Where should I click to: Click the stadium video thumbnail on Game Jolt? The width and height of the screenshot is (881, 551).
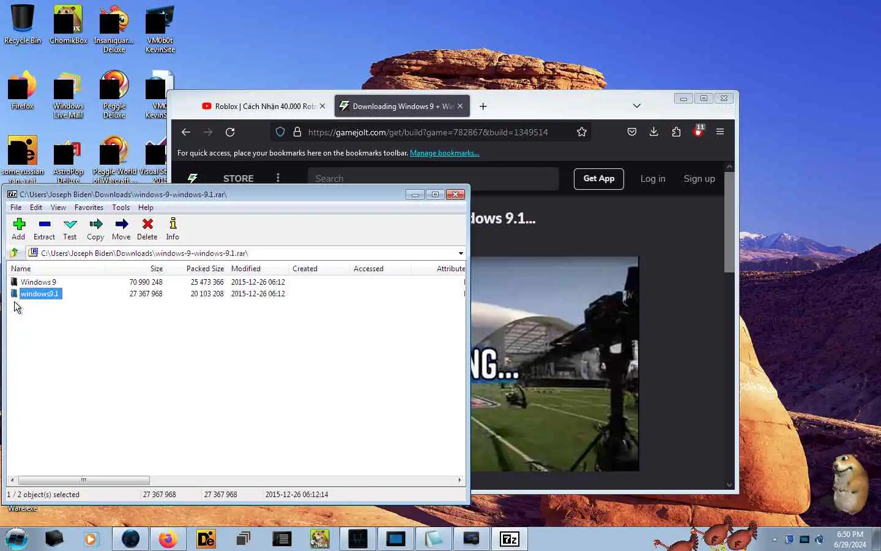pyautogui.click(x=555, y=364)
